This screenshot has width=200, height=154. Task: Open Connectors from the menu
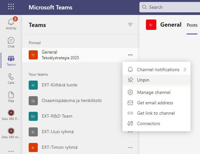[x=156, y=123]
